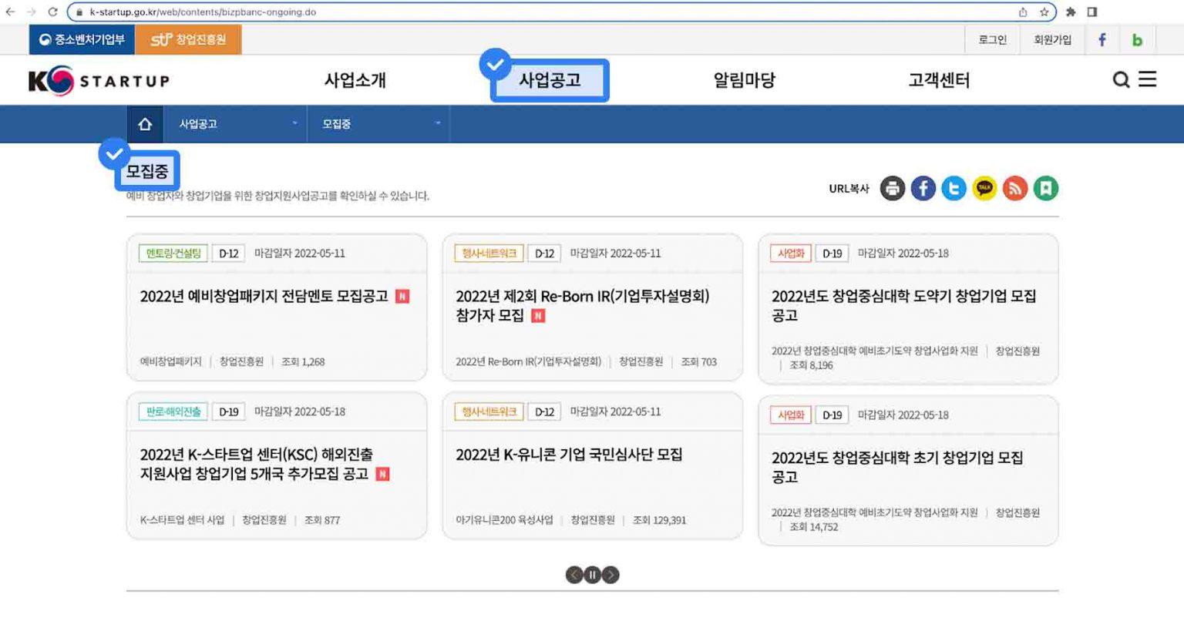Viewport: 1184px width, 638px height.
Task: Share page via Facebook round icon
Action: [x=923, y=189]
